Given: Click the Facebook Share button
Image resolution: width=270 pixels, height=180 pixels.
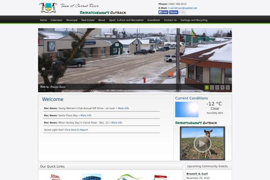Looking at the screenshot, I should [x=174, y=12].
